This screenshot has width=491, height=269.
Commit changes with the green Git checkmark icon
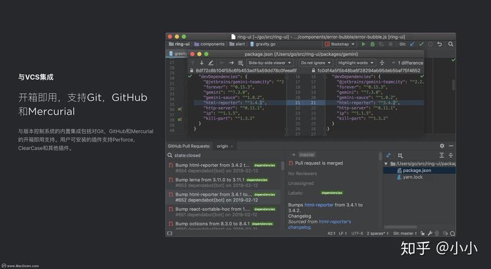(421, 44)
